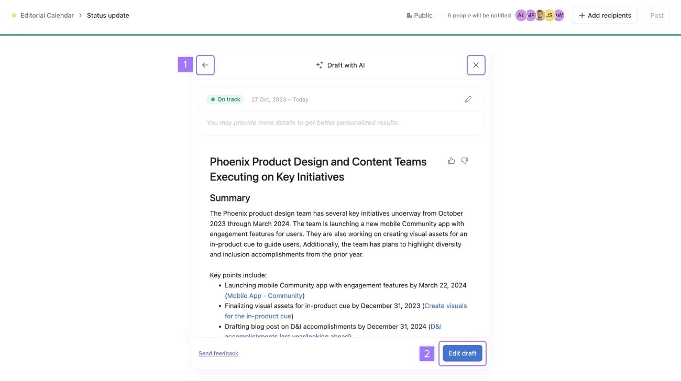Click the additional details input field
The image size is (681, 381).
pos(340,122)
